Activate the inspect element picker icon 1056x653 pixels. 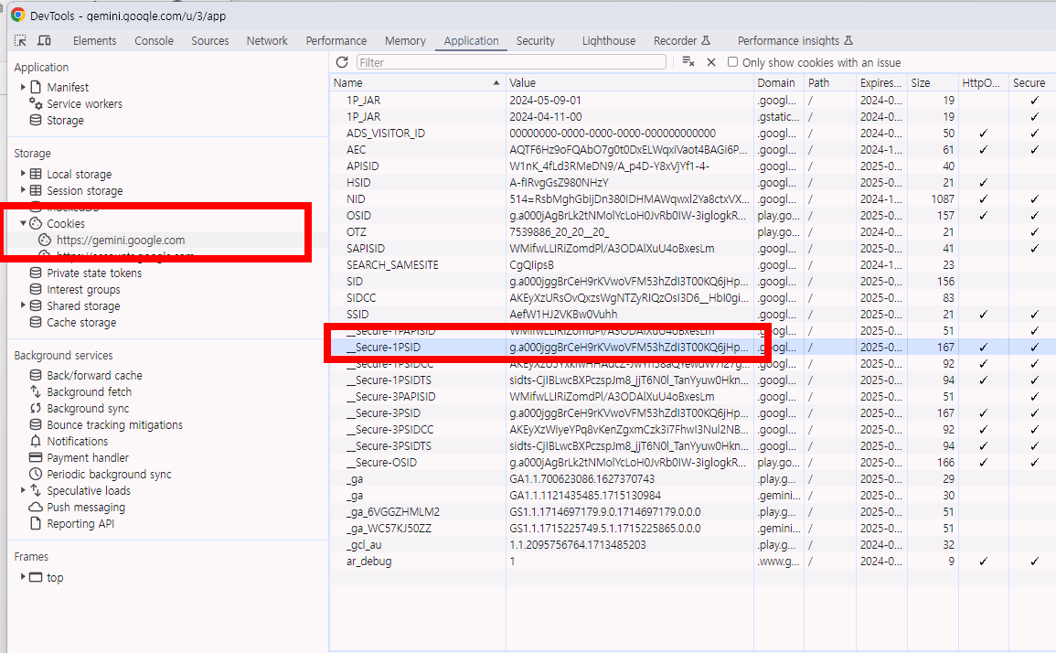[21, 40]
